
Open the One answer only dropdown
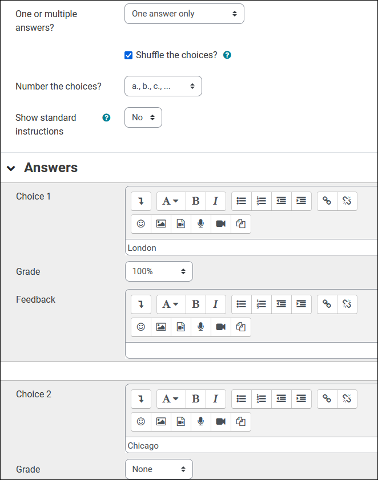click(x=184, y=13)
